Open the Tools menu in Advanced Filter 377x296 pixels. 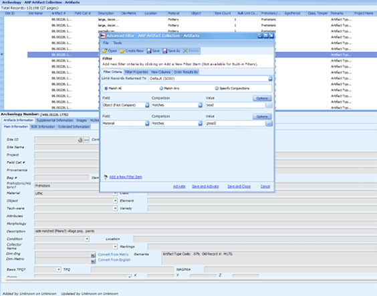[x=118, y=43]
